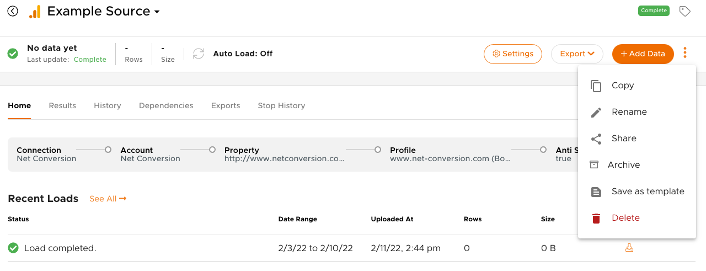Open Settings button
The height and width of the screenshot is (271, 706).
pos(512,54)
